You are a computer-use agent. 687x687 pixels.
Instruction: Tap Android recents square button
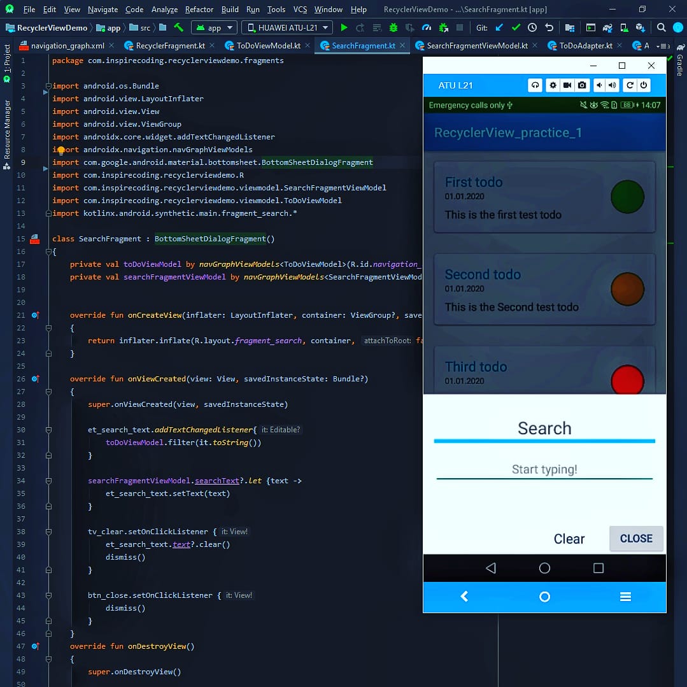point(598,569)
